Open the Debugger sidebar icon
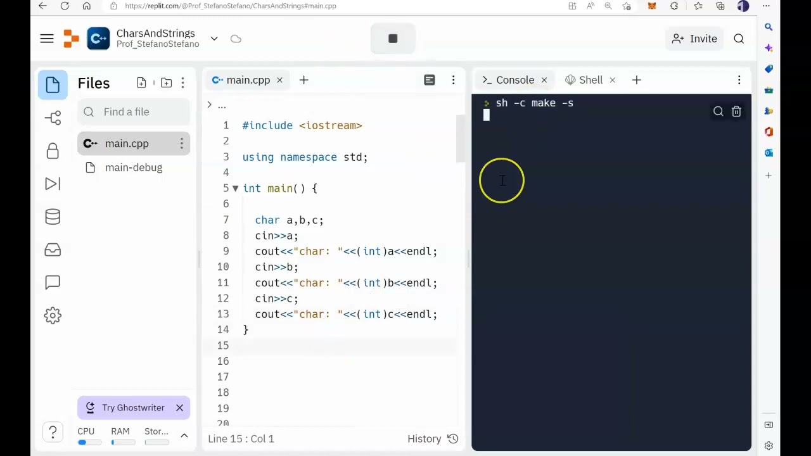 click(x=53, y=184)
